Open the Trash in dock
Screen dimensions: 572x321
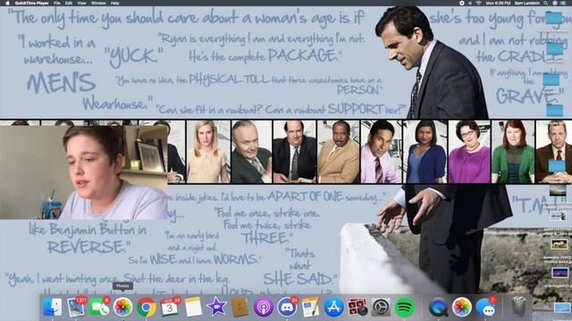pyautogui.click(x=518, y=307)
